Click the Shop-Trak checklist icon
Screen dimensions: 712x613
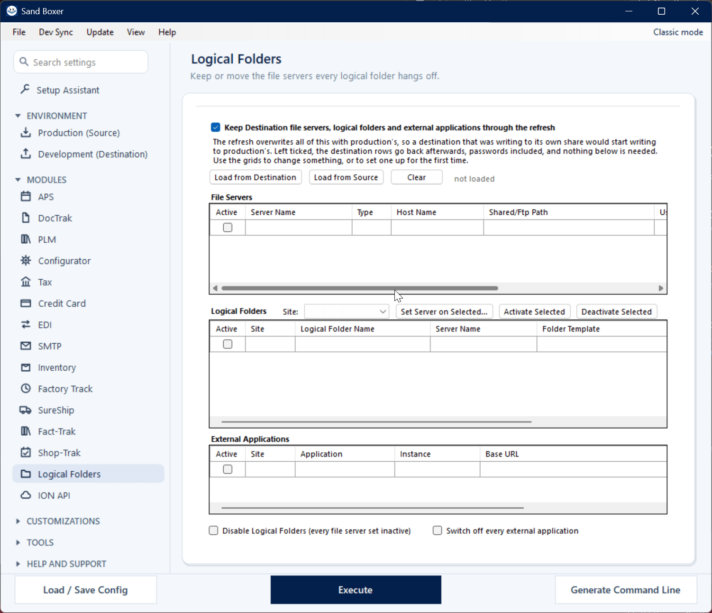coord(26,452)
